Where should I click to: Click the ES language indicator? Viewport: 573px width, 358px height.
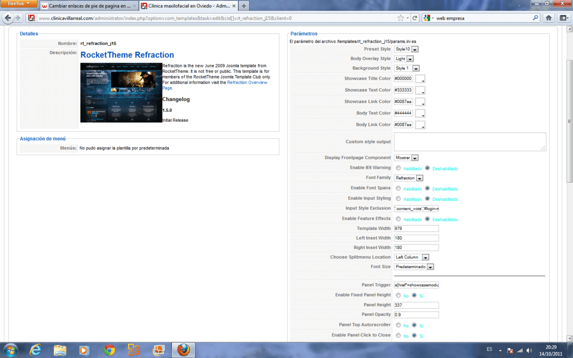[489, 349]
